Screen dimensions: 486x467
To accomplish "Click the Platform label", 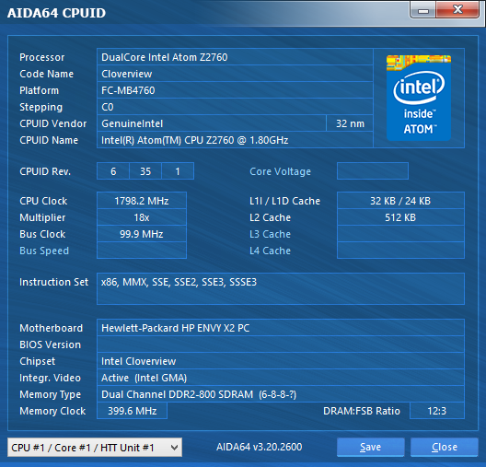I will tap(39, 90).
